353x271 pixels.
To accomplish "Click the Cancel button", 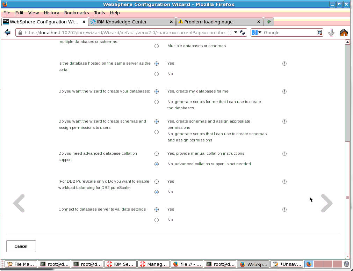I will tap(21, 246).
